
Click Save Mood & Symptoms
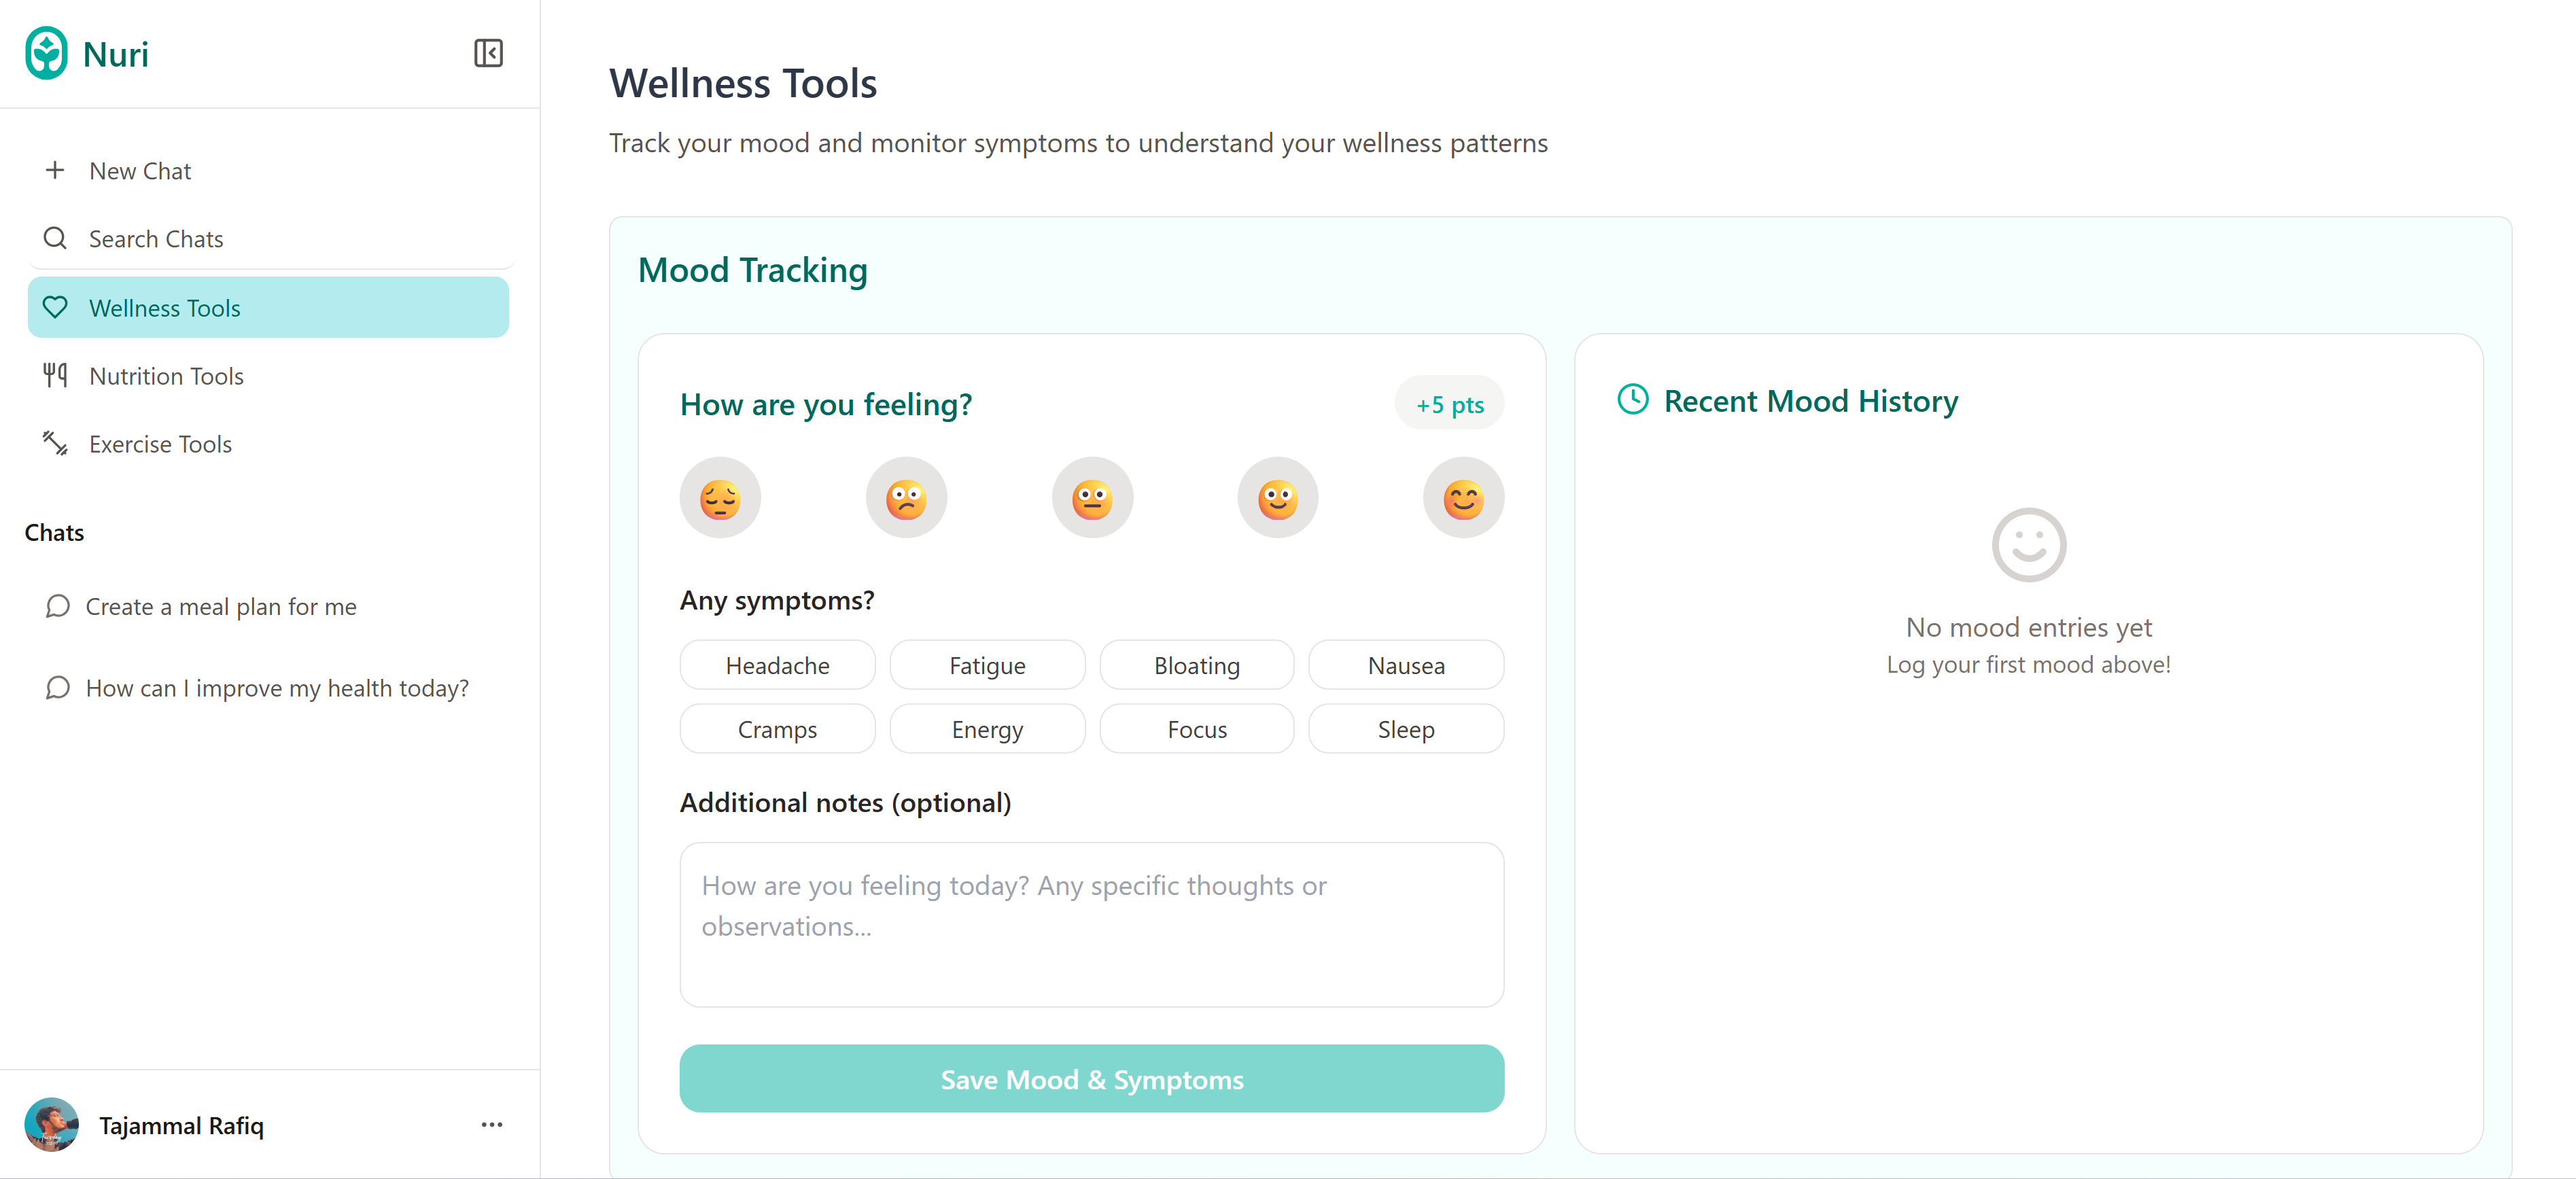tap(1091, 1078)
